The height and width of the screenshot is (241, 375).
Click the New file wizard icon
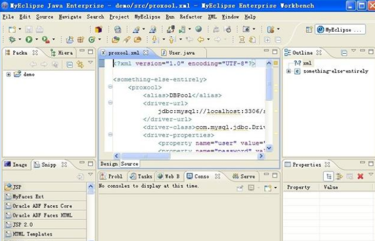pyautogui.click(x=12, y=29)
